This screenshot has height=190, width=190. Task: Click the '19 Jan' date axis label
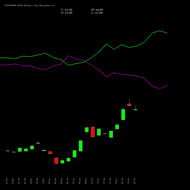[116, 181]
